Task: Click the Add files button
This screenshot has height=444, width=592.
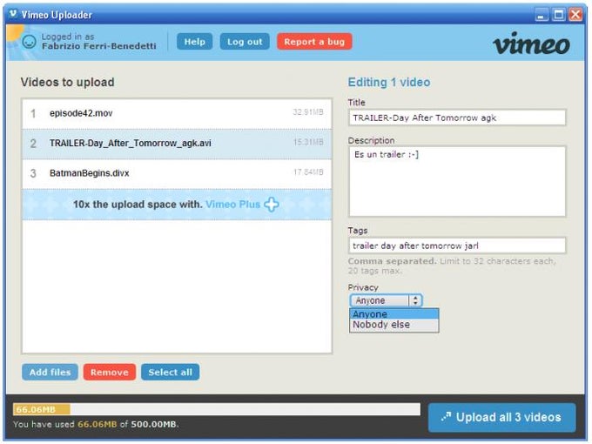Action: click(50, 373)
